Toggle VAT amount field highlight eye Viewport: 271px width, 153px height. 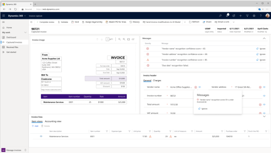click(264, 113)
